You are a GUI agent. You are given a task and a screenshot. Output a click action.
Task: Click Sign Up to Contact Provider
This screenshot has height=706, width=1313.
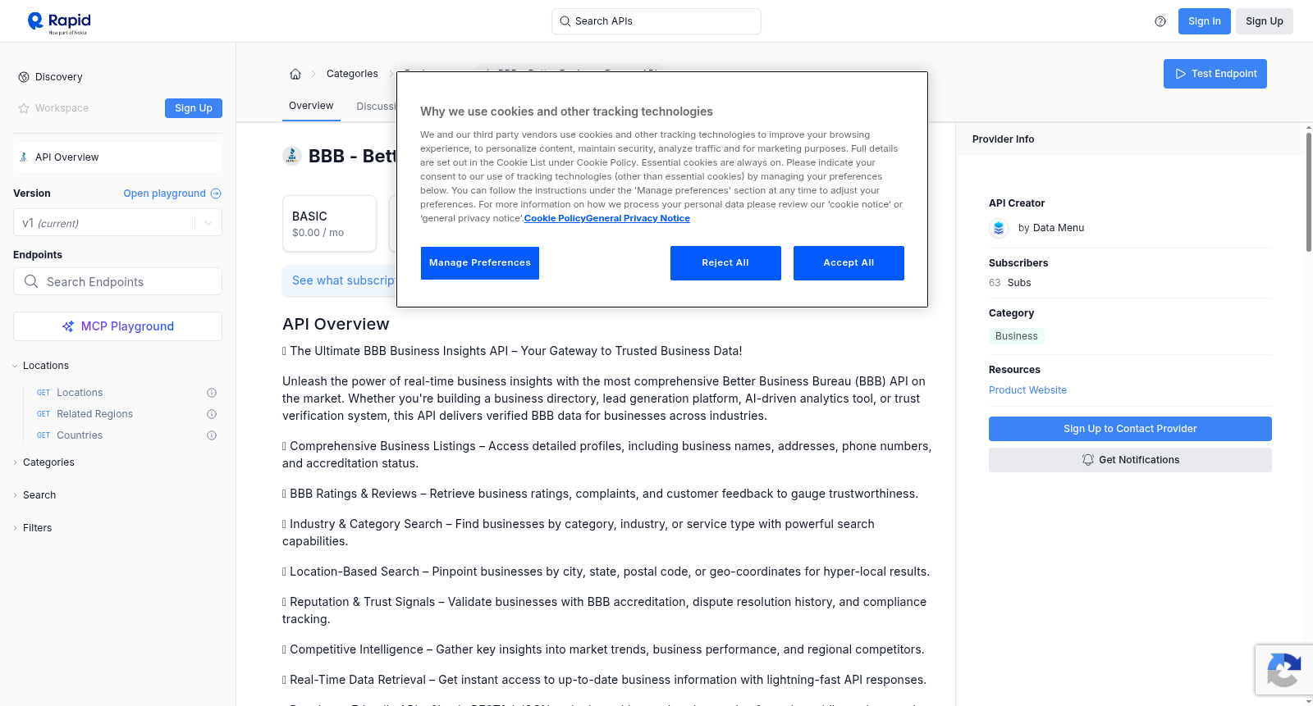1130,429
